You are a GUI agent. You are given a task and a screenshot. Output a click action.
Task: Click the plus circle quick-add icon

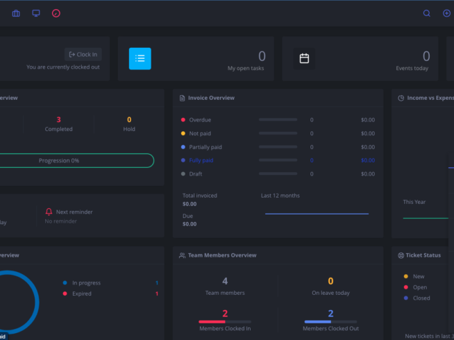[x=446, y=13]
